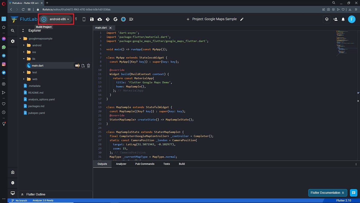The height and width of the screenshot is (203, 360).
Task: Select the main.dart editor tab
Action: pyautogui.click(x=101, y=28)
